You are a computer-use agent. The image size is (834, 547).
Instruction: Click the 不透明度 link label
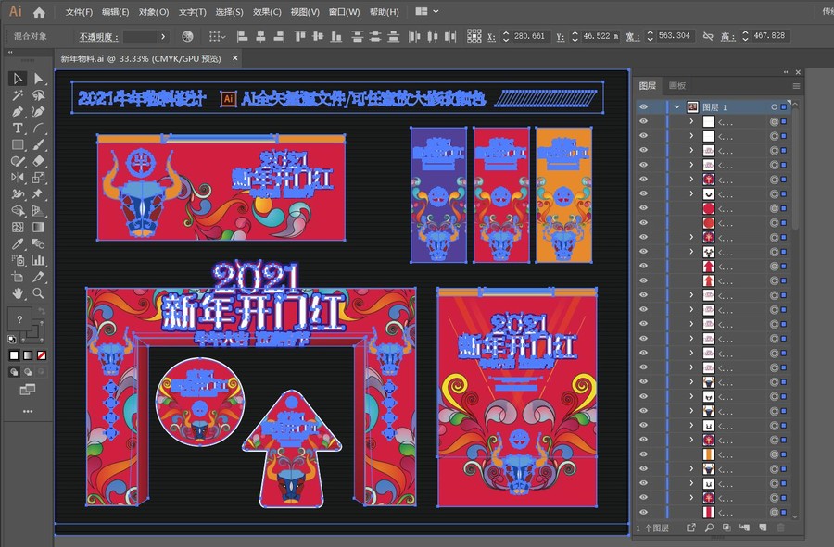98,37
